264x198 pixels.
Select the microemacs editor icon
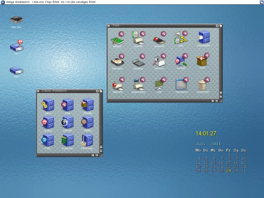[181, 85]
